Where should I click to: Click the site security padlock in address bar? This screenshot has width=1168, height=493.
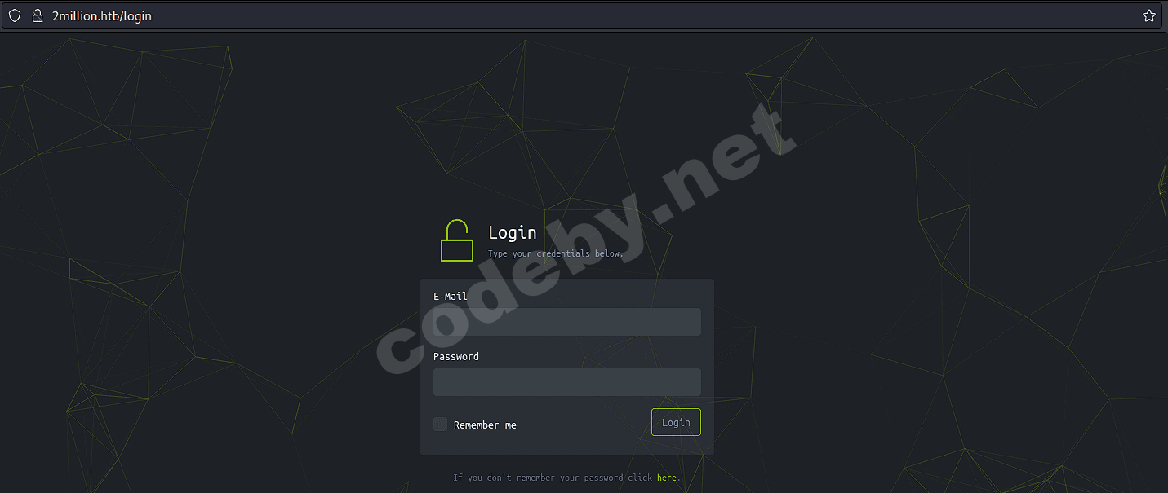(x=37, y=15)
